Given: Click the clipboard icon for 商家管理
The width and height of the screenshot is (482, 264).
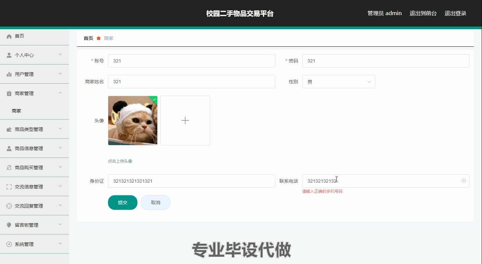Looking at the screenshot, I should tap(9, 94).
